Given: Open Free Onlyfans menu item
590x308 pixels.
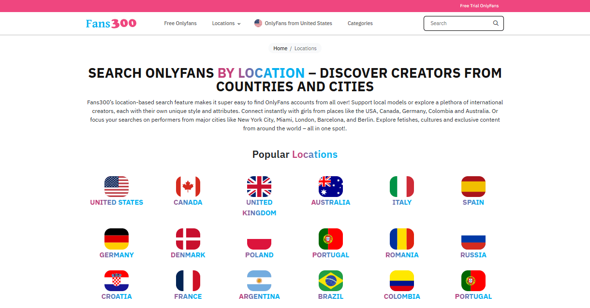Looking at the screenshot, I should (x=180, y=23).
